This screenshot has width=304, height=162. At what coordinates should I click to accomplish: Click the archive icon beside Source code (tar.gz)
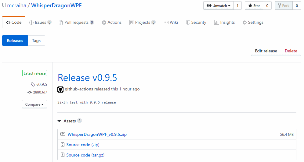(x=63, y=155)
